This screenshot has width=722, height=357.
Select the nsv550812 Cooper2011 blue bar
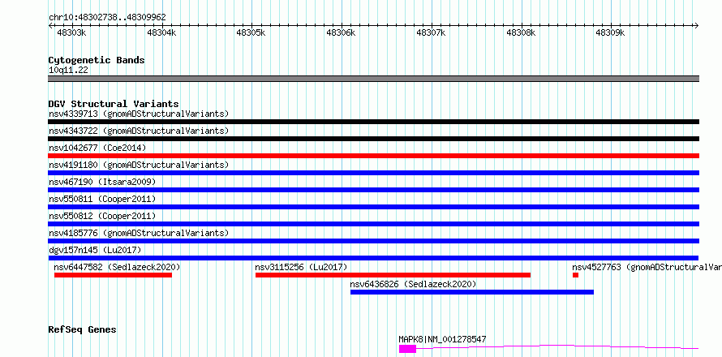tap(373, 224)
